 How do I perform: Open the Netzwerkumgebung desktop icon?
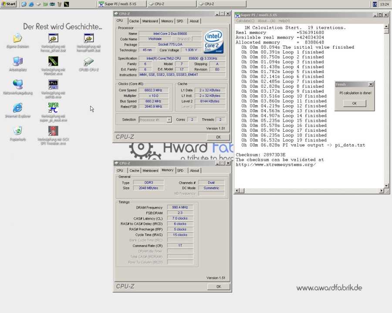(x=17, y=85)
